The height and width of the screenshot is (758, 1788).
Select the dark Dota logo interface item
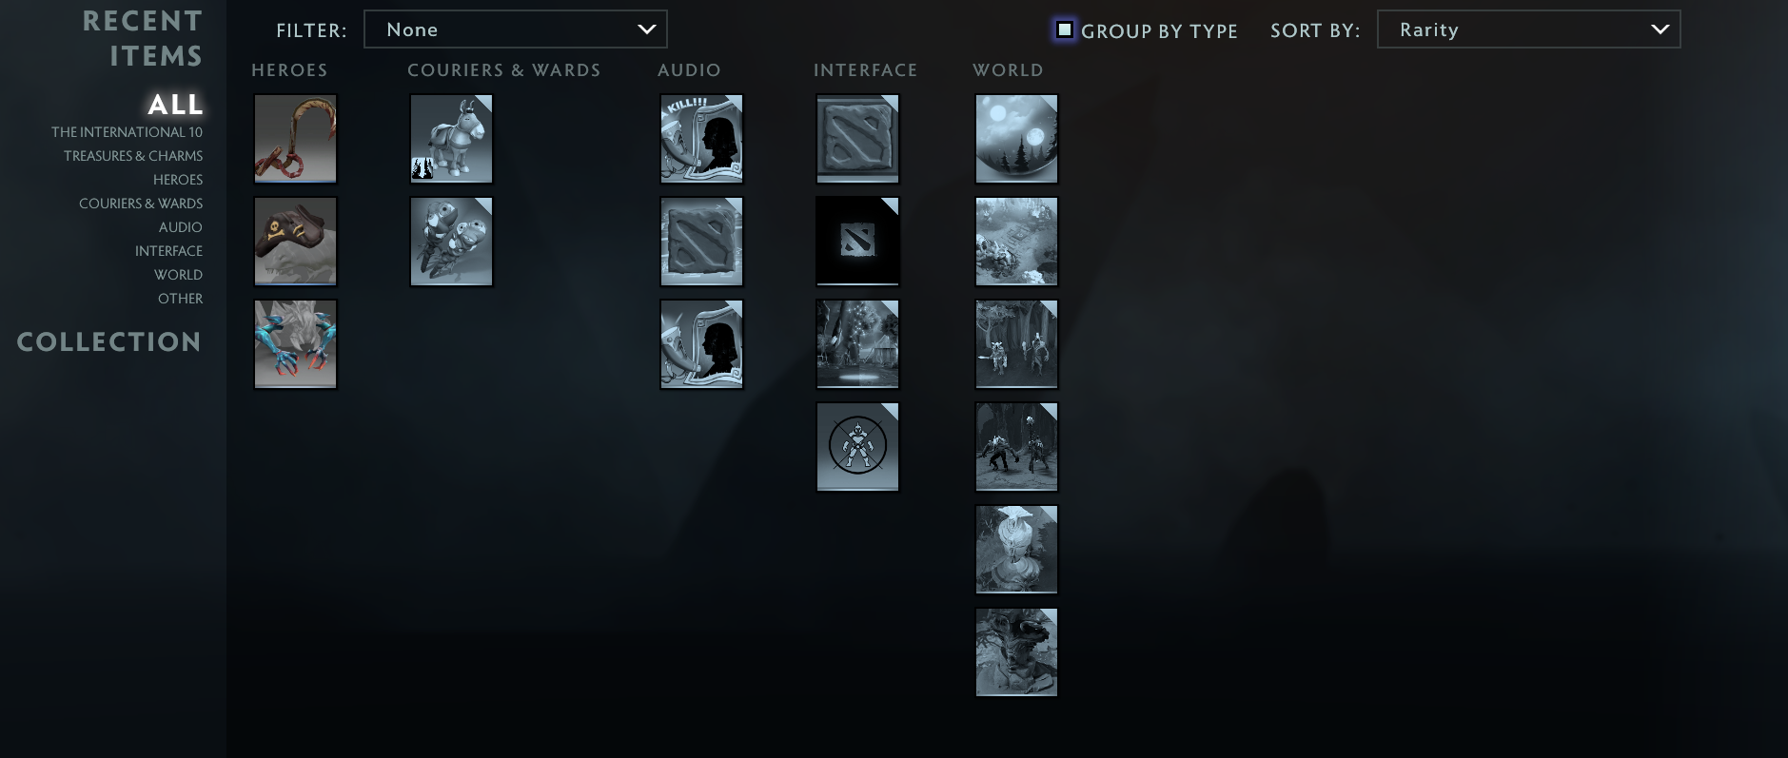857,242
